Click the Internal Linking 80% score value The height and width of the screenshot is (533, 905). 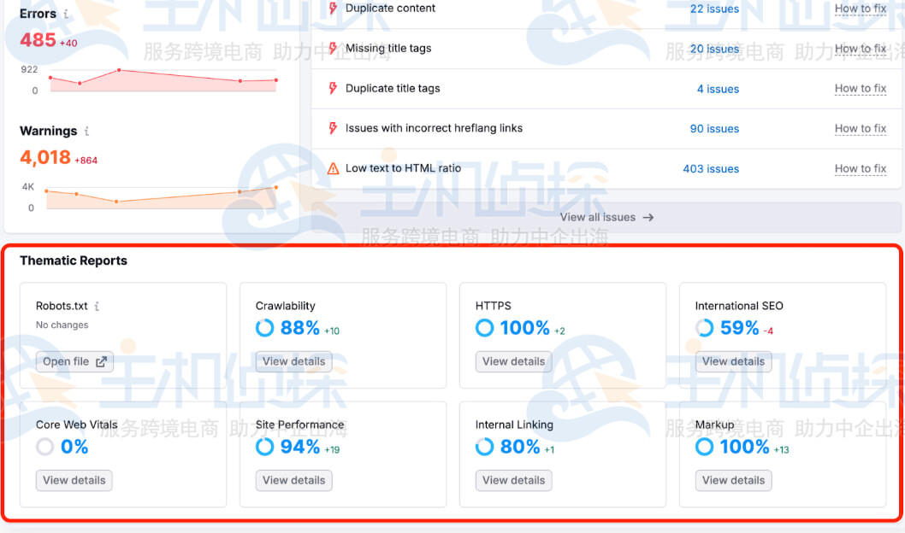point(520,447)
